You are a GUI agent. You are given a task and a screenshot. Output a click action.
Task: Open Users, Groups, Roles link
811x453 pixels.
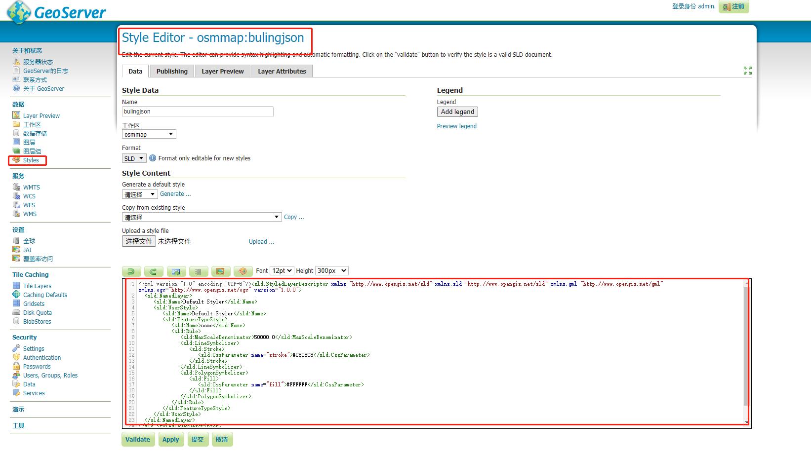(x=50, y=376)
